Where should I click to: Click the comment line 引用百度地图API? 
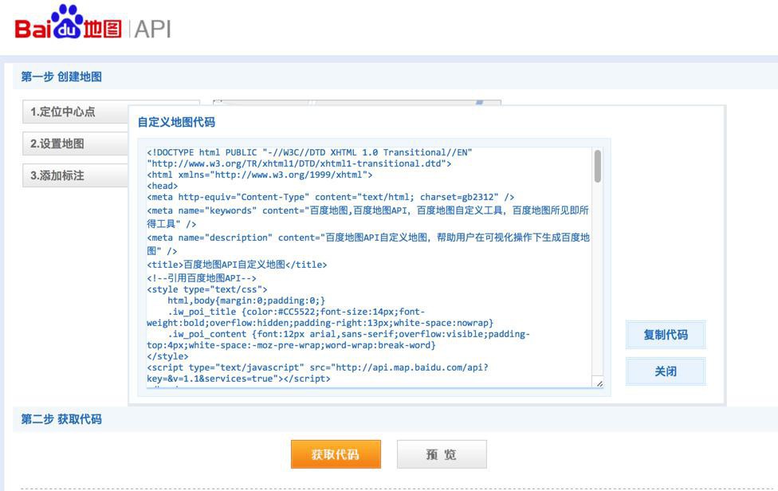point(202,277)
